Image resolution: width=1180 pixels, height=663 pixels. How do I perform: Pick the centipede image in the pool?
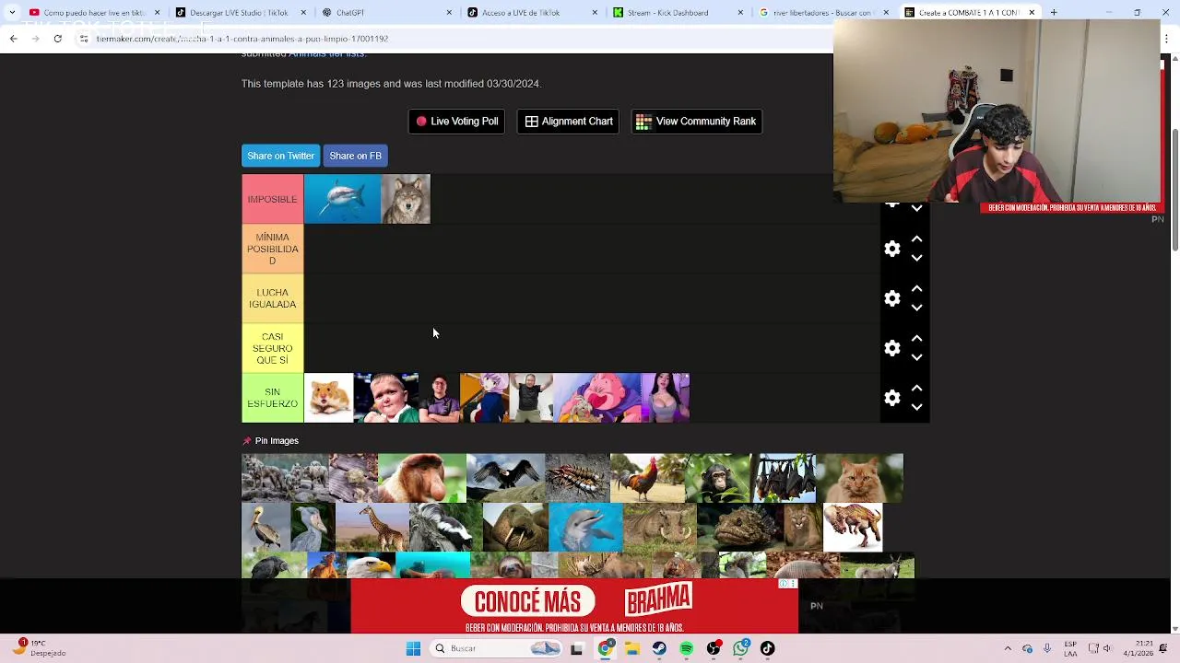coord(577,478)
